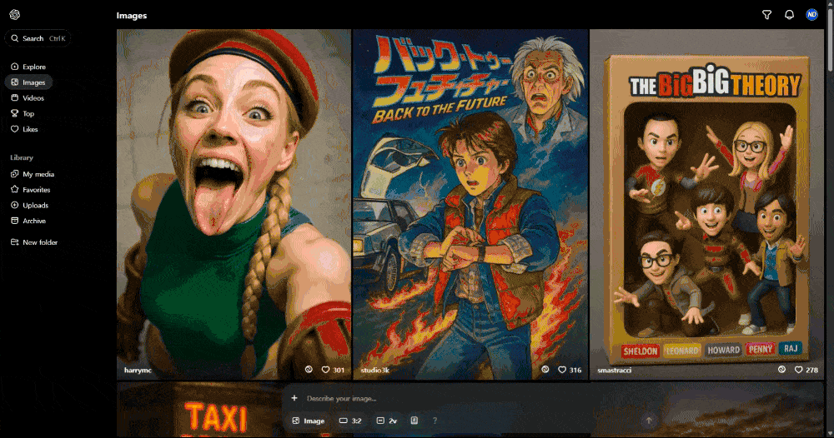Open Archive in the Library
Screen dimensions: 834x438
point(28,221)
